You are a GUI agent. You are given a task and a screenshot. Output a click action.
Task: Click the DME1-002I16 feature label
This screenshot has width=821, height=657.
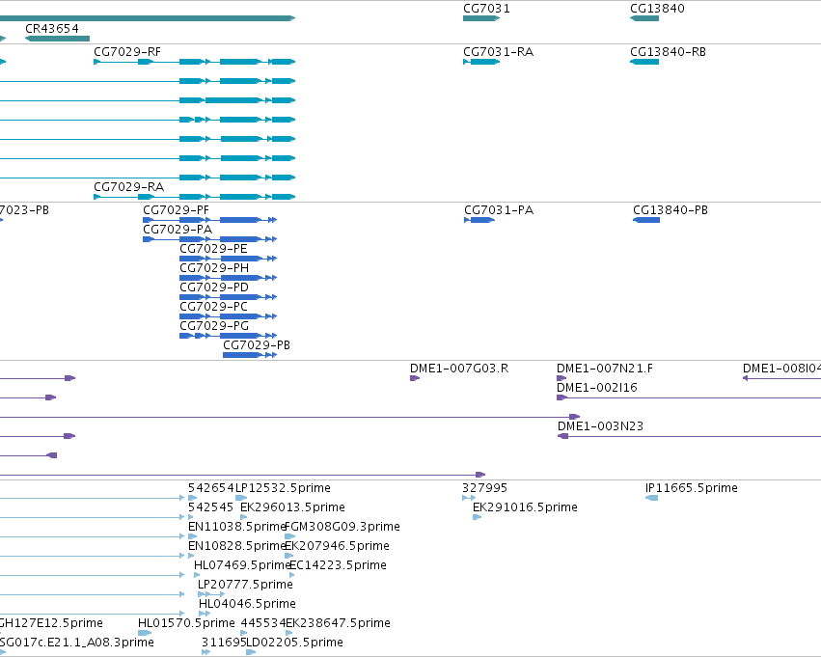597,388
